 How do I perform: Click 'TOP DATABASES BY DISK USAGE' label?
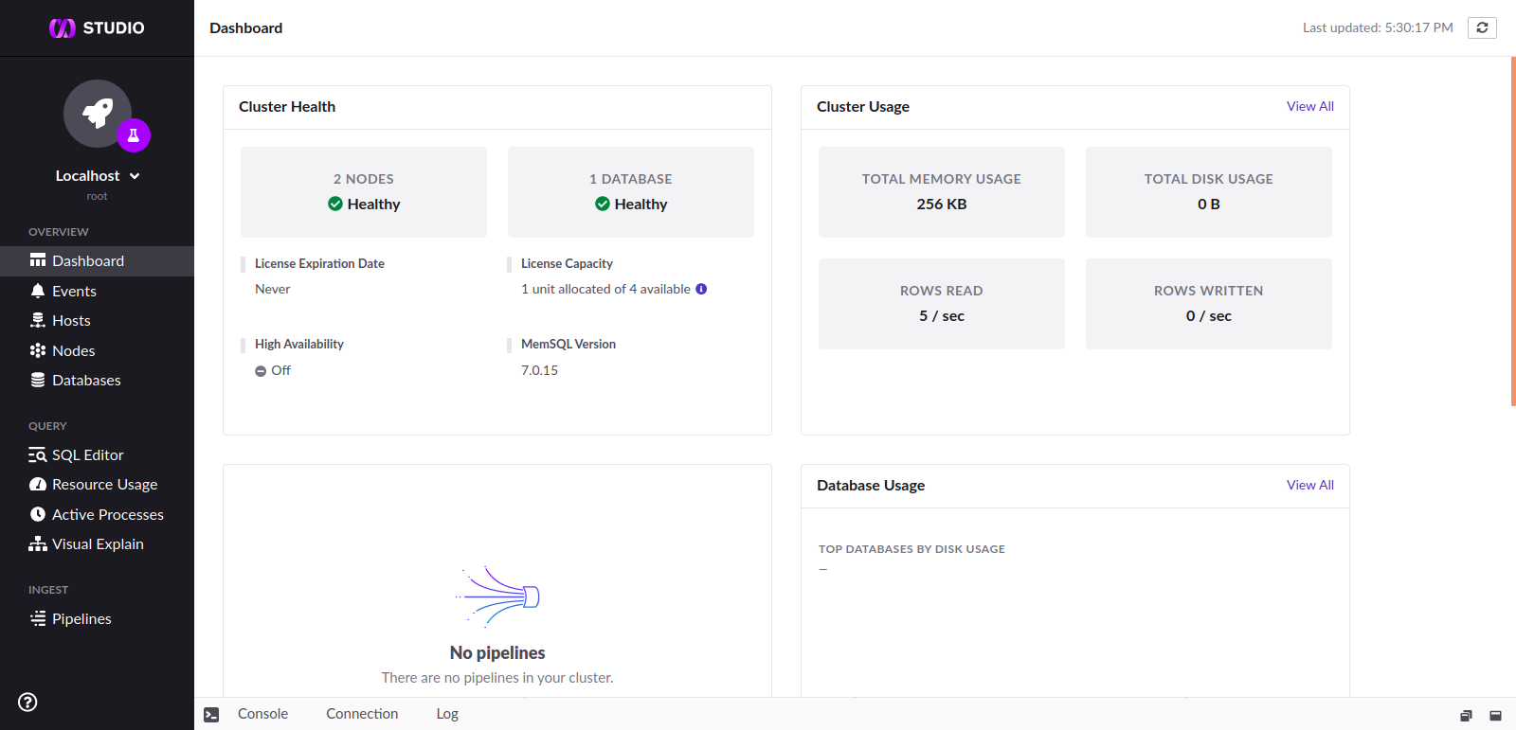(x=911, y=549)
